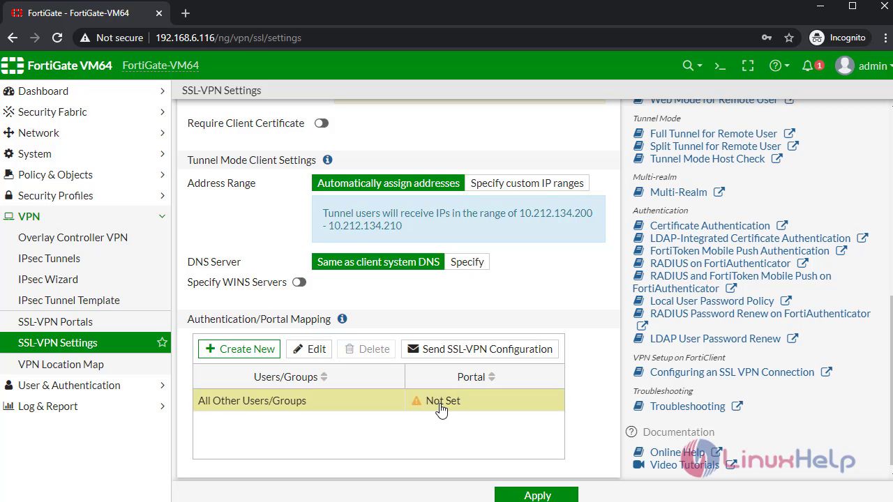Select the All Other Users/Groups row
This screenshot has height=502, width=893.
[379, 400]
